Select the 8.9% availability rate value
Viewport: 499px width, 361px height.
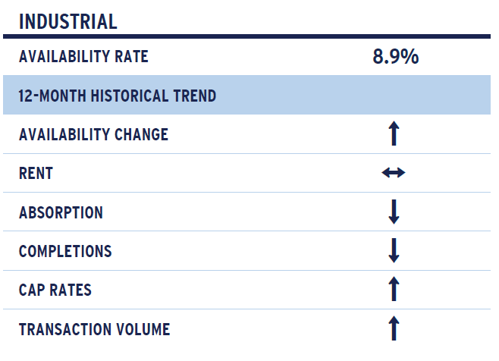click(x=396, y=57)
